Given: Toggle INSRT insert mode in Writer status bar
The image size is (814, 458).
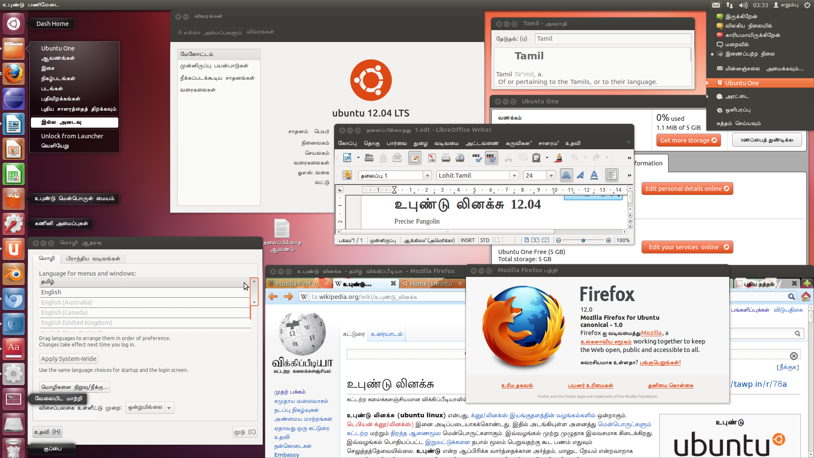Looking at the screenshot, I should (x=468, y=240).
